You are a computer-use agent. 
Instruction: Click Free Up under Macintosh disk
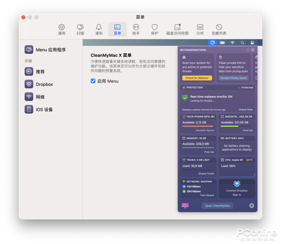(248, 130)
